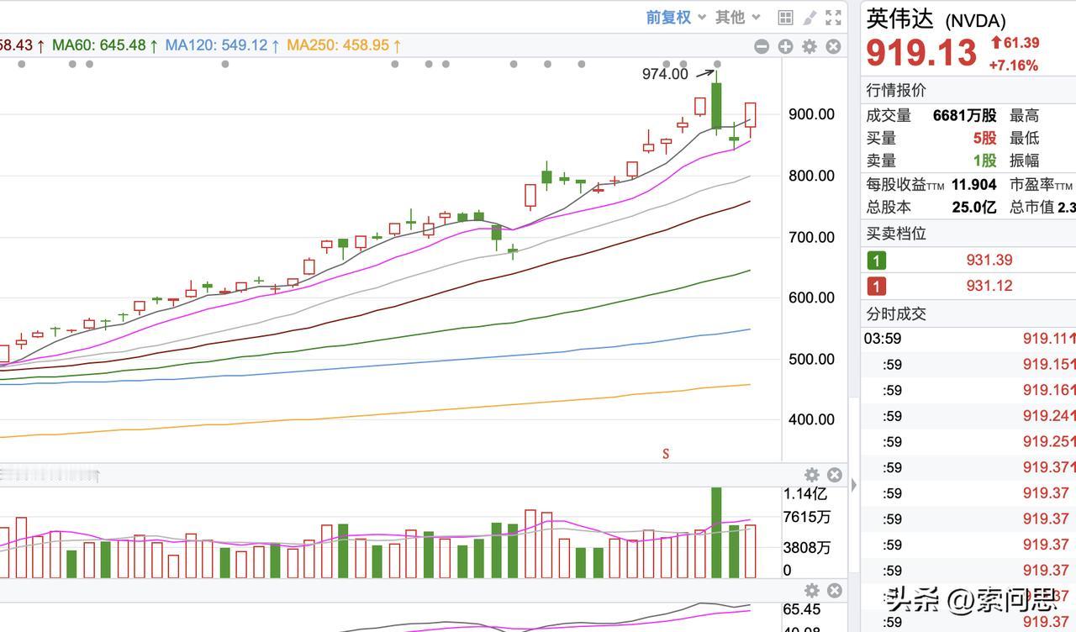Click the (NVDA) ticker symbol
This screenshot has width=1076, height=632.
pos(975,22)
